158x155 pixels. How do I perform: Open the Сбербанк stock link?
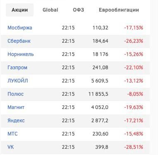tap(19, 41)
